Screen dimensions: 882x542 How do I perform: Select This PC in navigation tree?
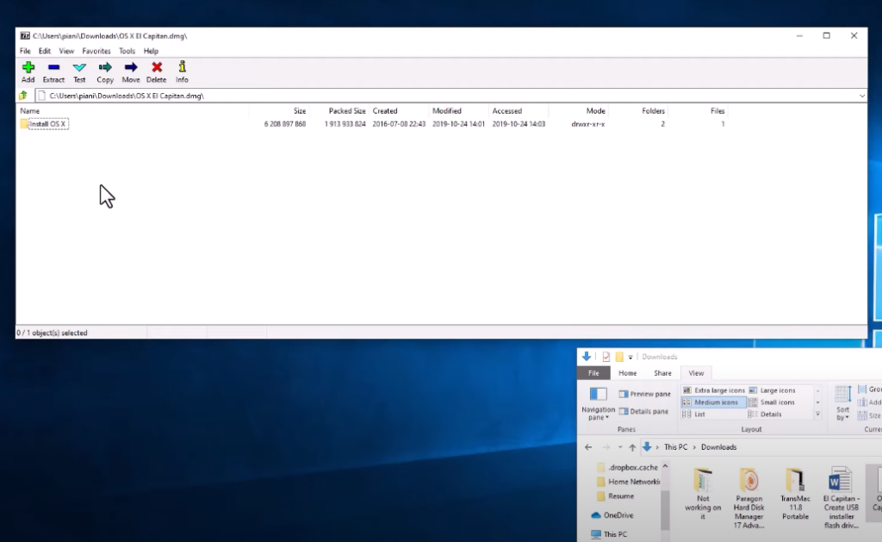609,534
